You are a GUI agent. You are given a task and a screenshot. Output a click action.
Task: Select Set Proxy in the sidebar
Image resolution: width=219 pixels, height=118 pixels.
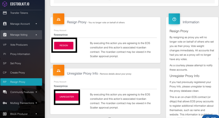tap(16, 63)
